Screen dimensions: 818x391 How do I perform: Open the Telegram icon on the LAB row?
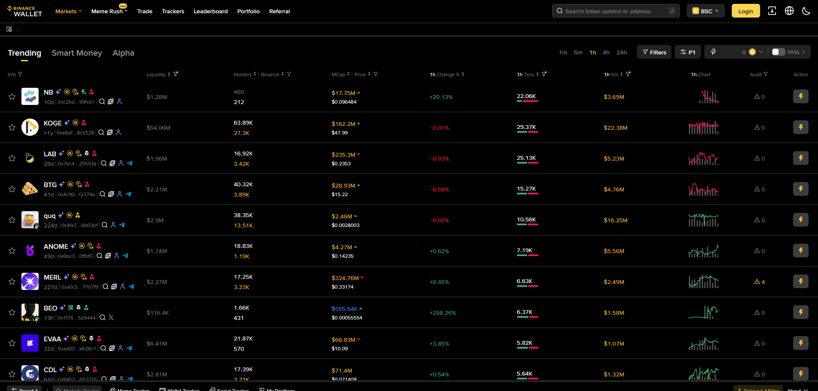(129, 164)
